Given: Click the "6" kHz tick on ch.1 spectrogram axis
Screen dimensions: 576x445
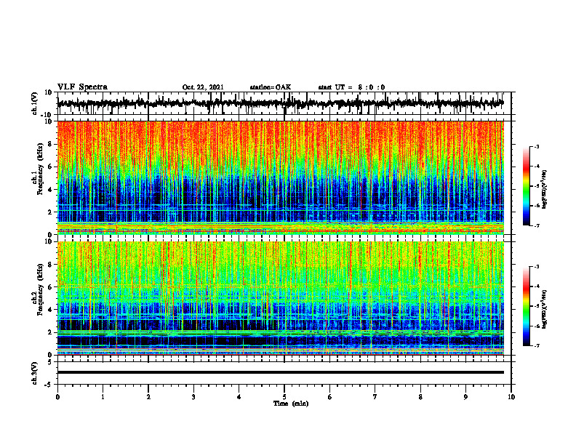Looking at the screenshot, I should tap(50, 167).
